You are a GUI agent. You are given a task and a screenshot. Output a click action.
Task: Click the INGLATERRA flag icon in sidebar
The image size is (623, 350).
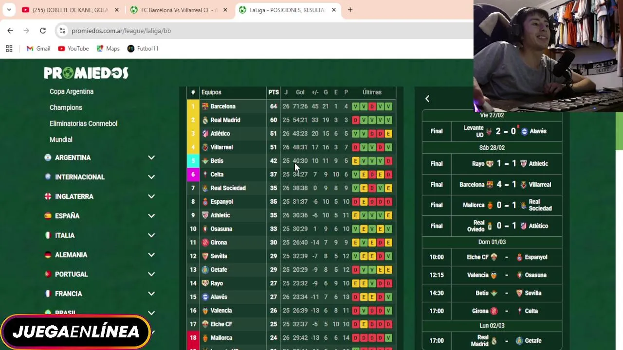coord(48,196)
